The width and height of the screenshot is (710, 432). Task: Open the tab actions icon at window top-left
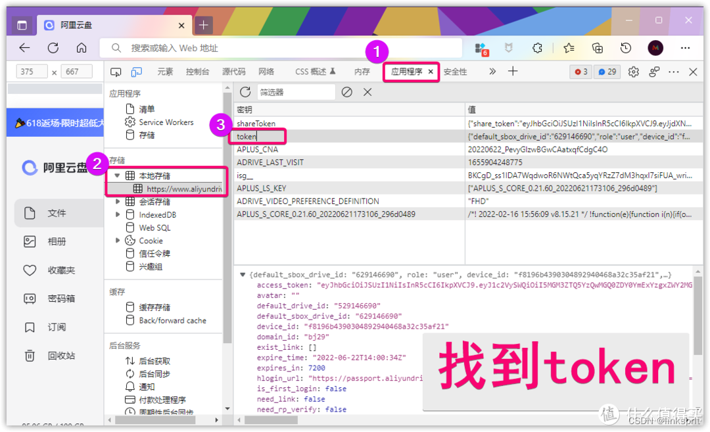[22, 25]
